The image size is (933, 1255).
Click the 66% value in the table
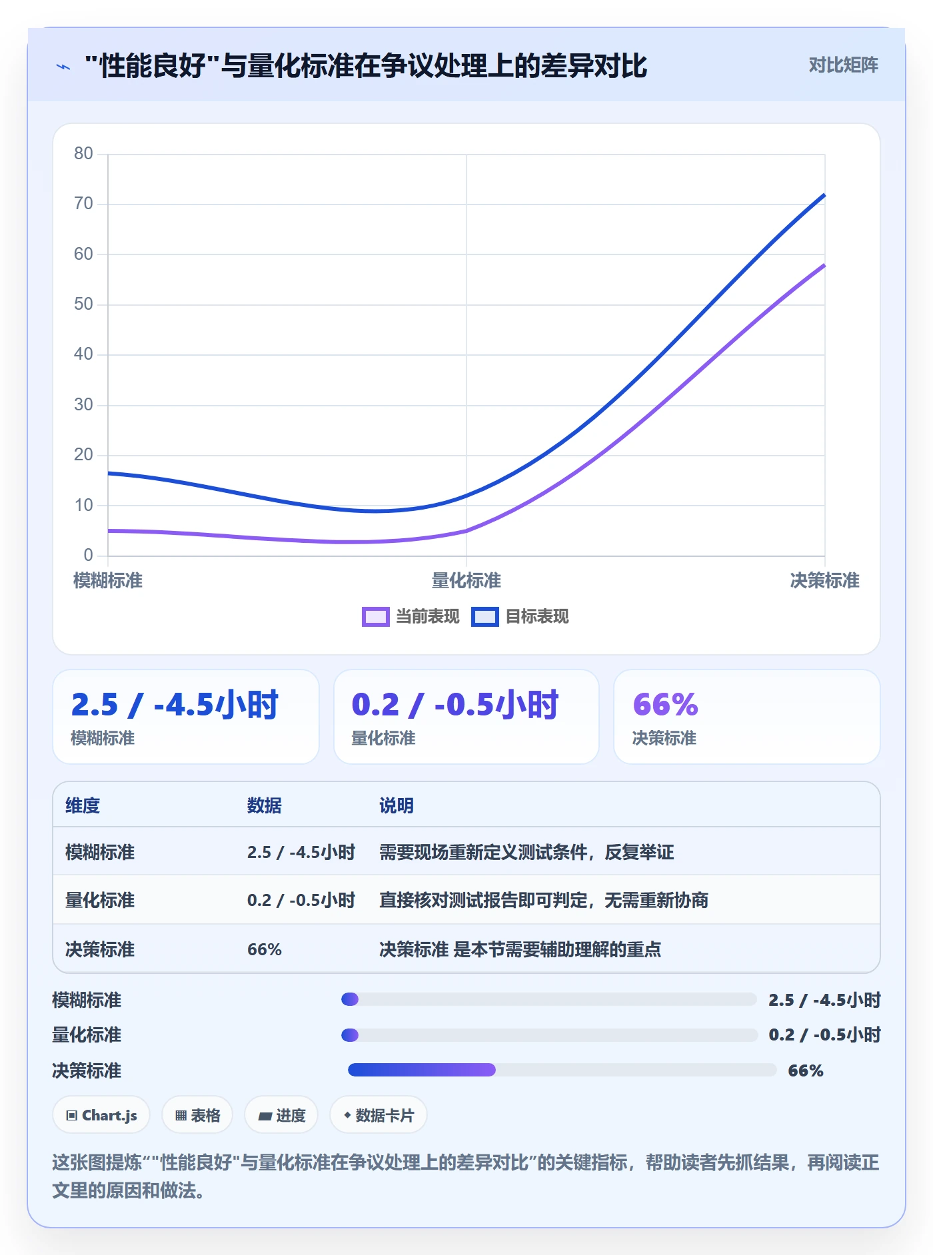265,949
